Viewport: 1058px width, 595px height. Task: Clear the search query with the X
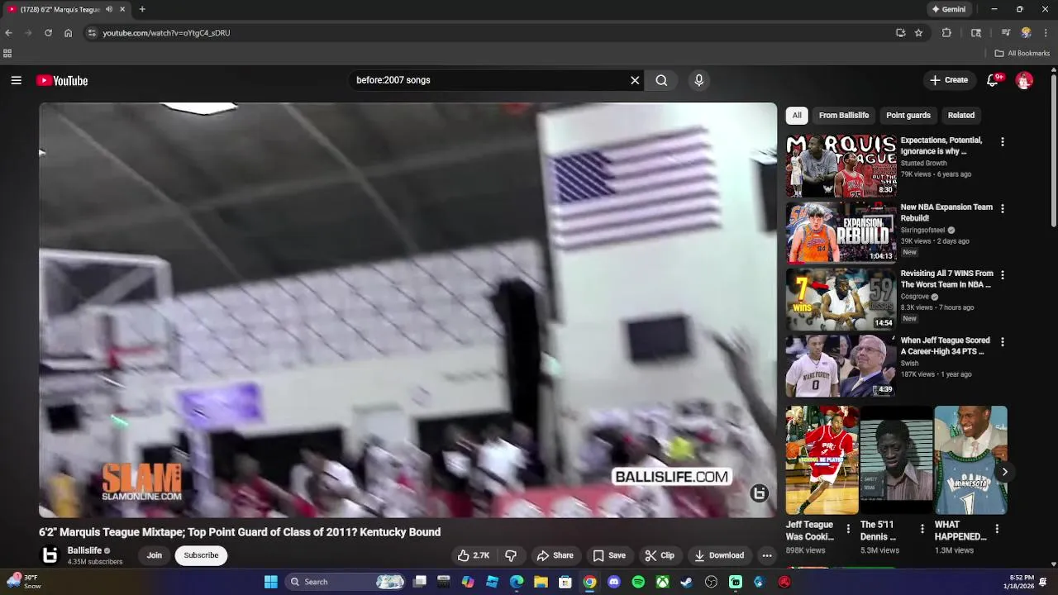pos(635,80)
